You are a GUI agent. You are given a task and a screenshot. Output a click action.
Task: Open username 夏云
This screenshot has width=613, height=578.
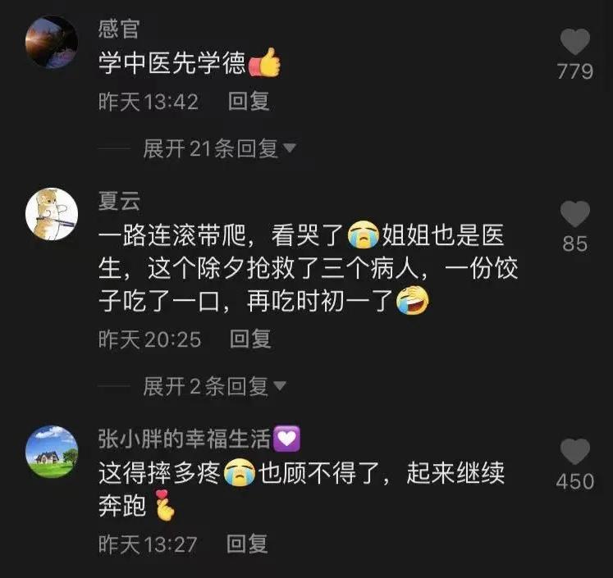(x=119, y=201)
